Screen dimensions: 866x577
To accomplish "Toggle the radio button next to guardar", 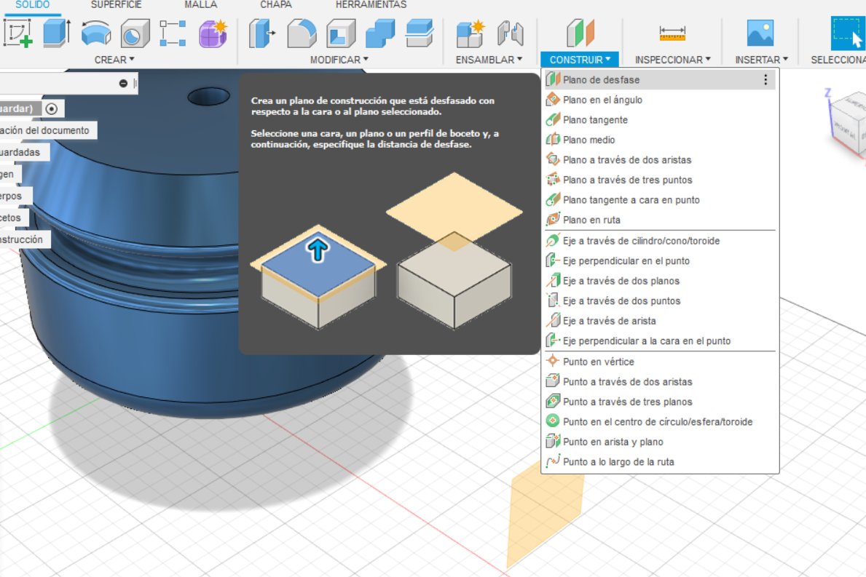I will pyautogui.click(x=52, y=108).
